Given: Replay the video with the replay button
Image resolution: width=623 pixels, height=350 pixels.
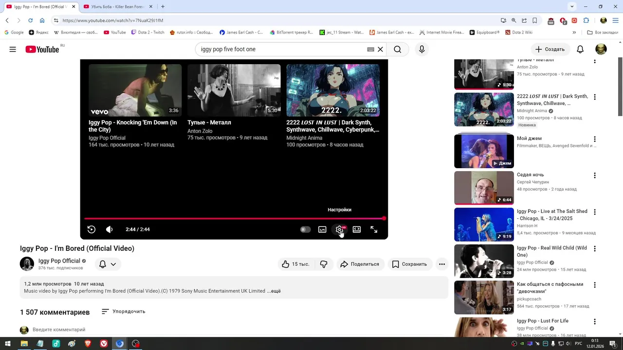Looking at the screenshot, I should coord(91,229).
